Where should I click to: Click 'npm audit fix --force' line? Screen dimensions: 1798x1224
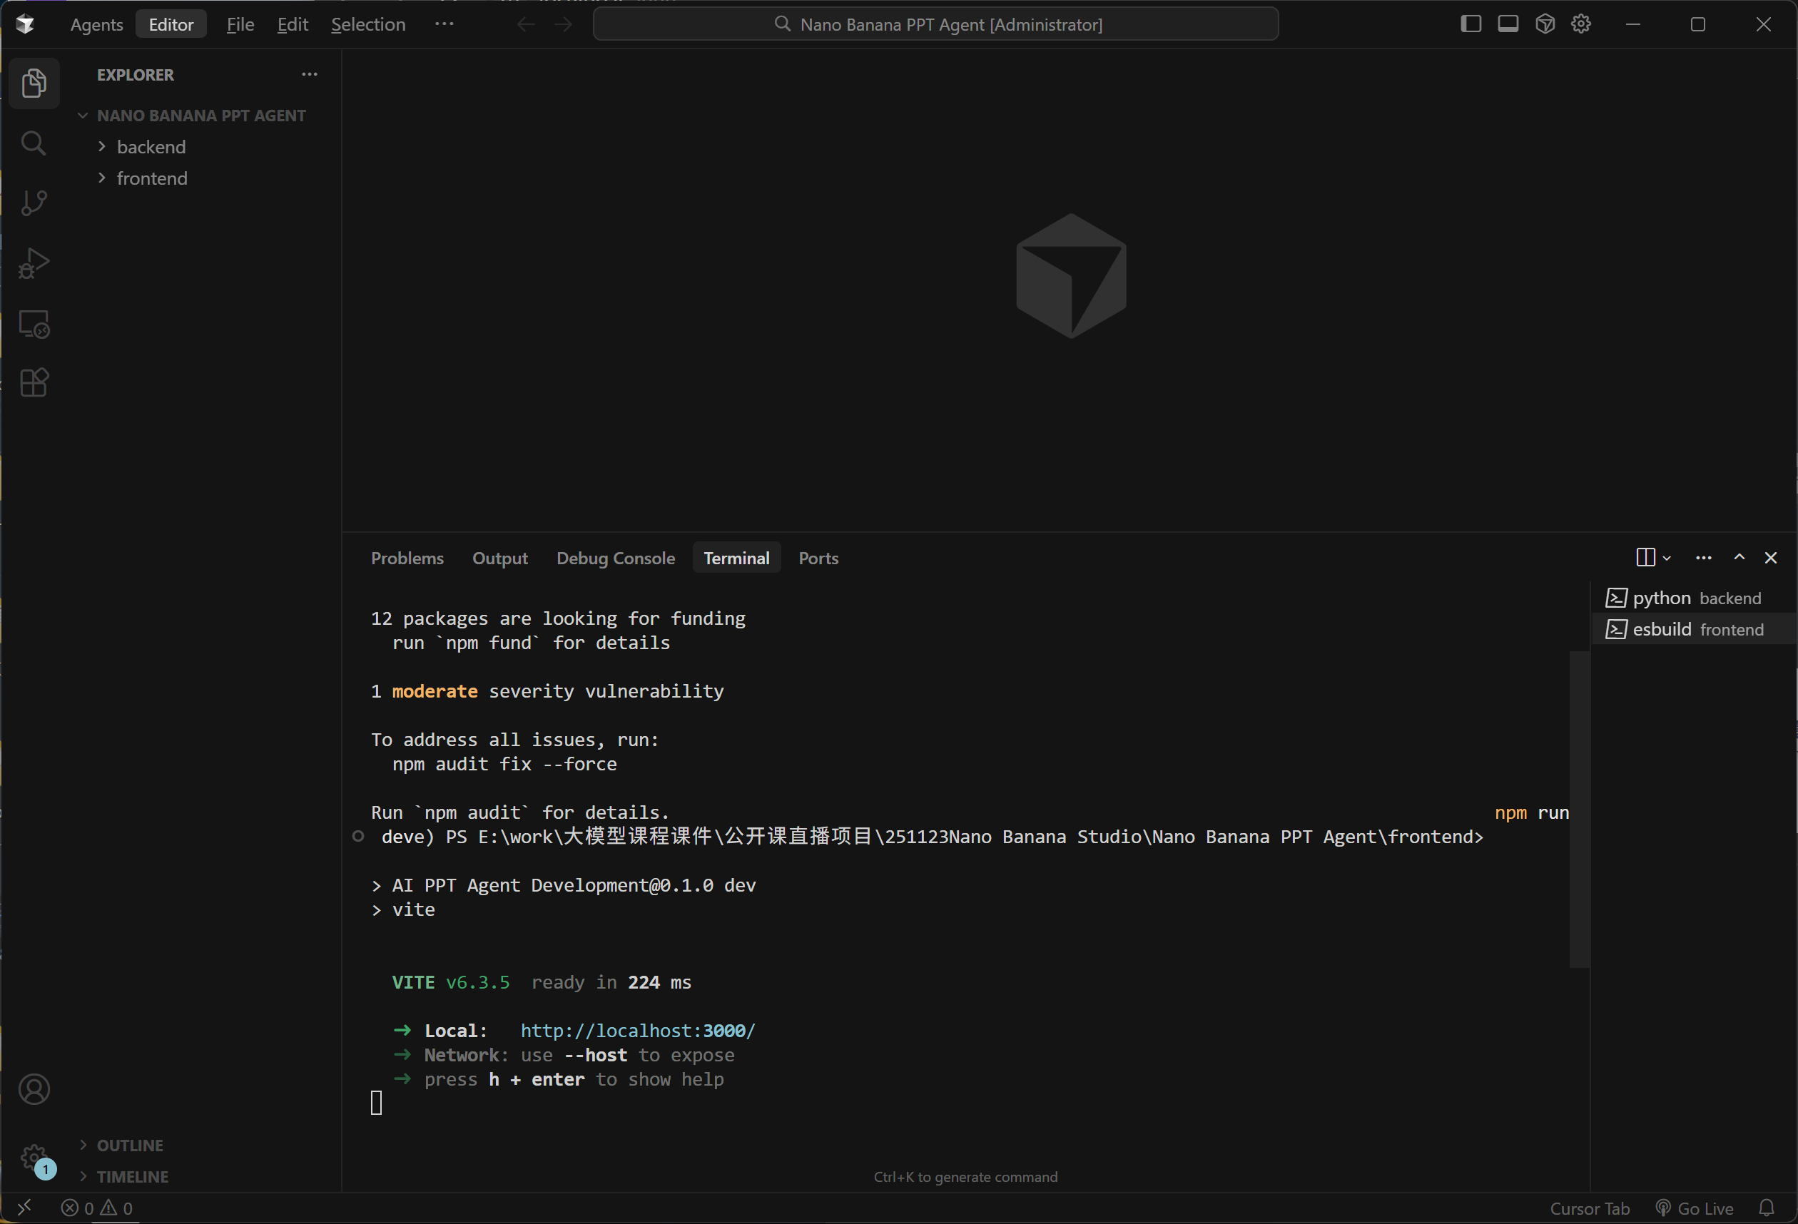(504, 764)
